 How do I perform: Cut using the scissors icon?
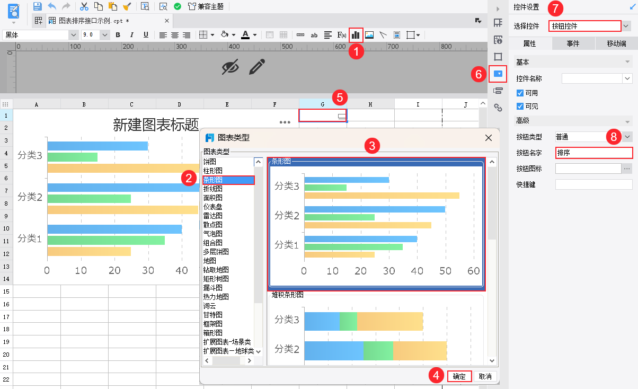pyautogui.click(x=84, y=6)
